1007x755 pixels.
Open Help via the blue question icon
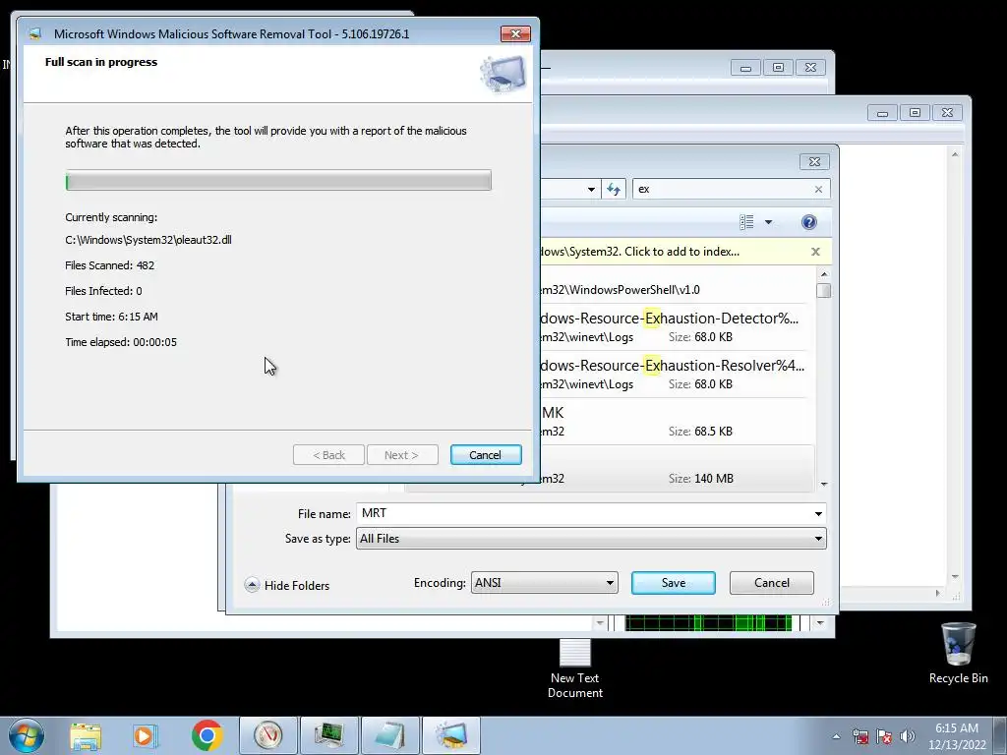809,222
